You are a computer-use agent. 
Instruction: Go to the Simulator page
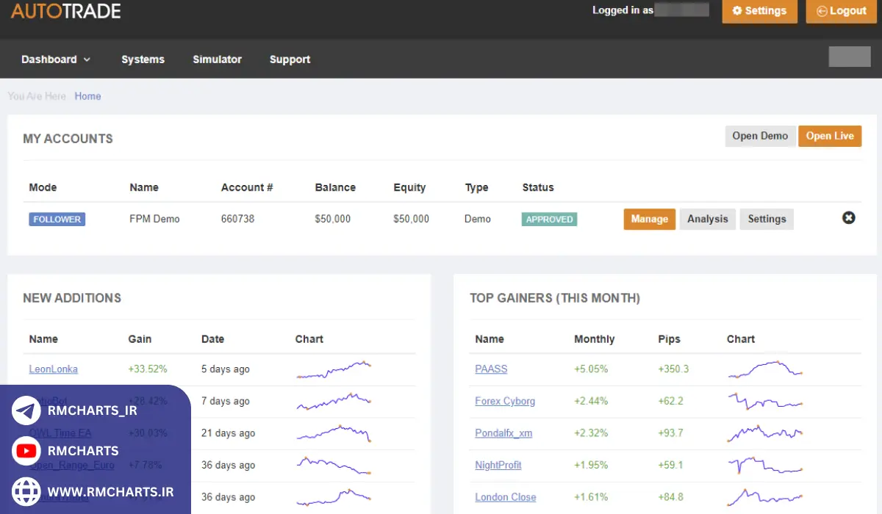pyautogui.click(x=217, y=59)
